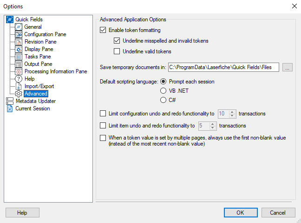Open Current Session options
Screen dimensions: 301x223
tap(33, 108)
